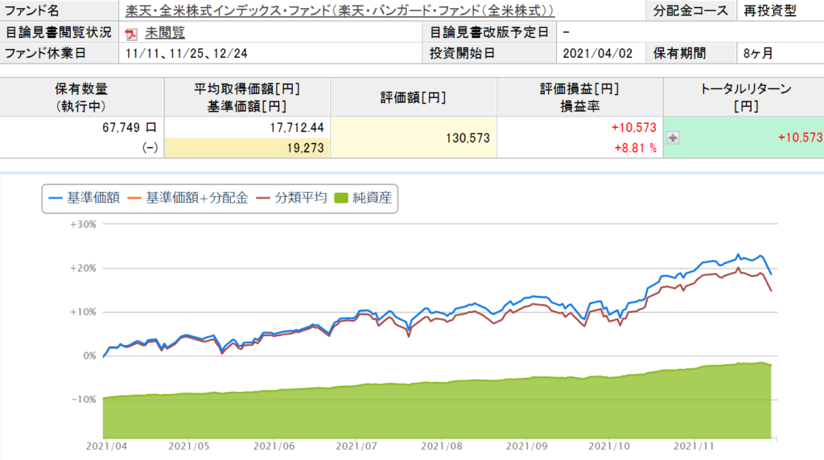Open the 未閲覧 PDF icon

(x=131, y=34)
